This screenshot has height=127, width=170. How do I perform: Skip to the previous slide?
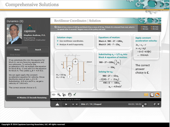pos(73,104)
